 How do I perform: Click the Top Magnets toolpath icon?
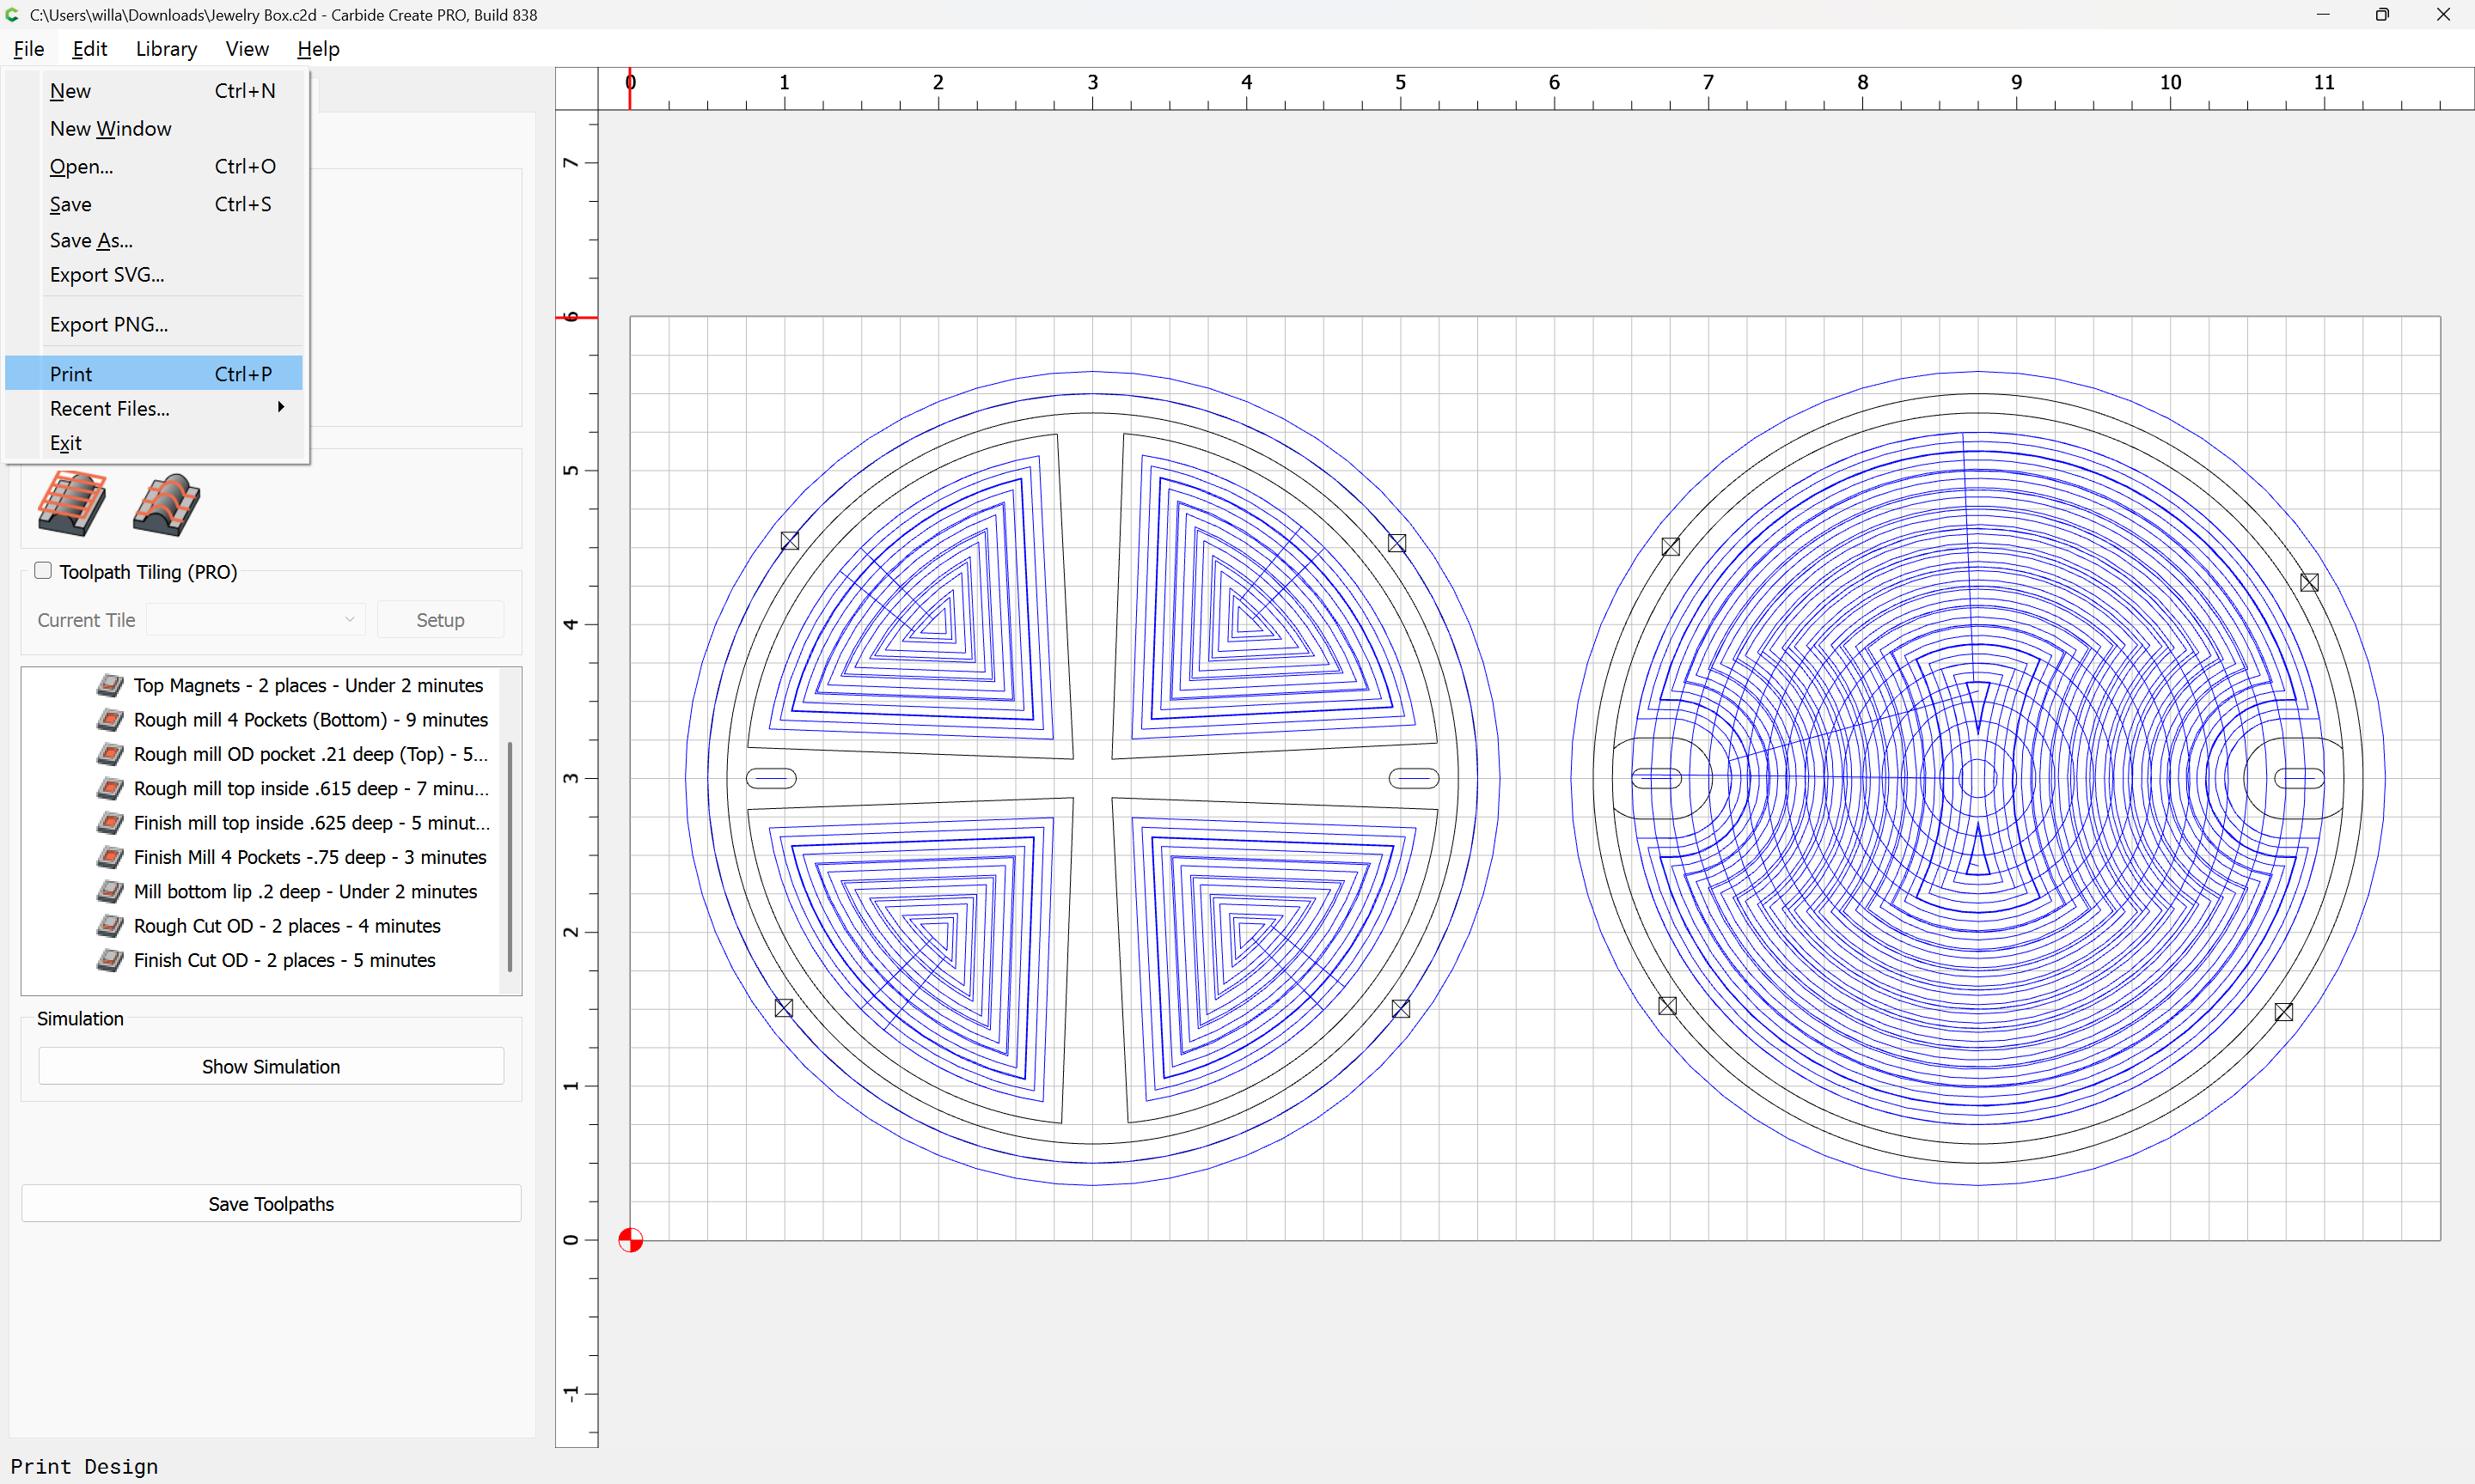[110, 685]
